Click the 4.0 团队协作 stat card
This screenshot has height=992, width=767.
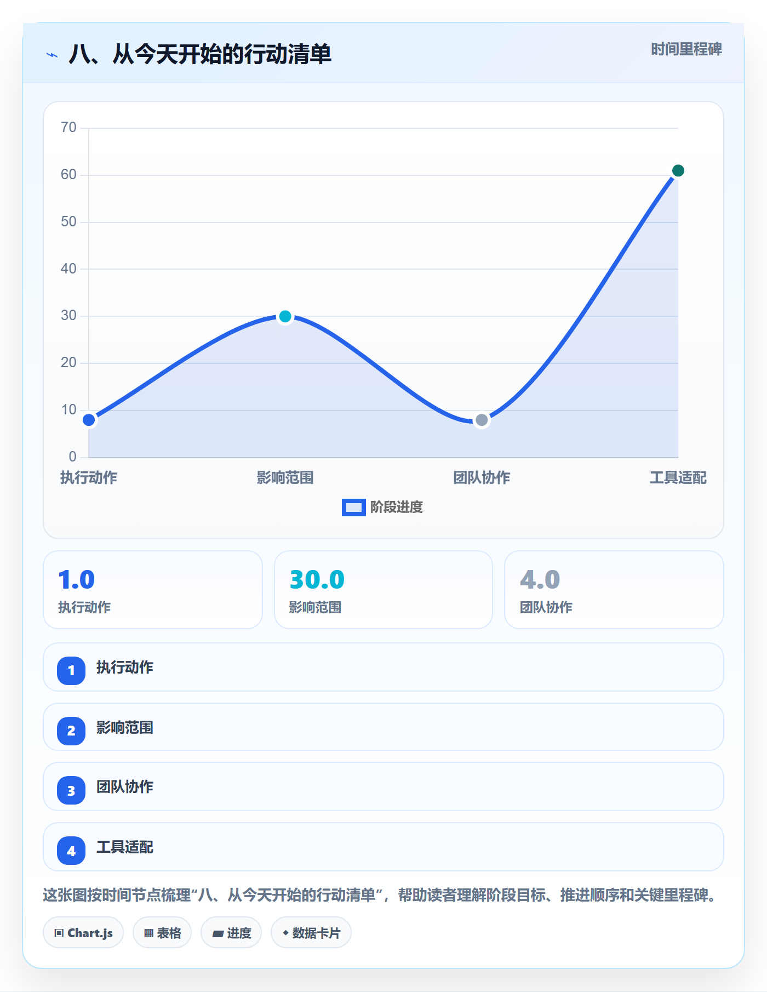point(614,590)
